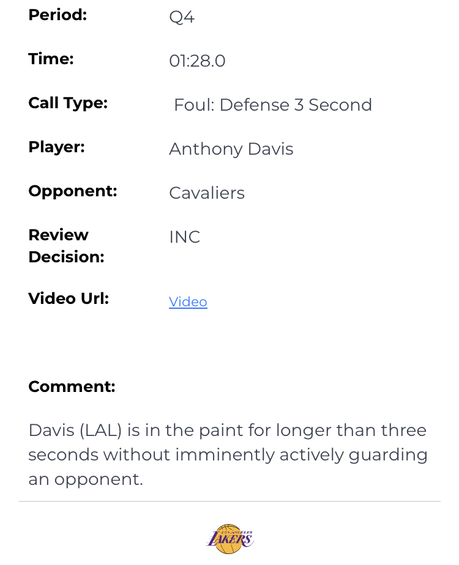Click the word "seconds" in the comment
459x565 pixels.
point(63,455)
